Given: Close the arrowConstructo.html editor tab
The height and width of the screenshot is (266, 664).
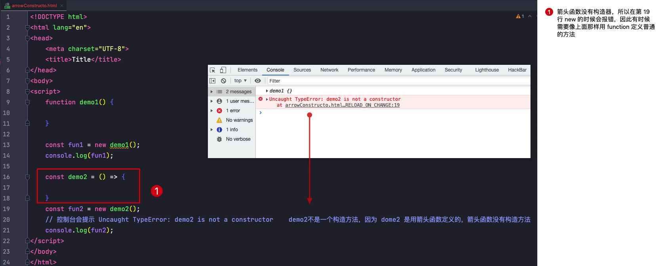Looking at the screenshot, I should (x=62, y=6).
